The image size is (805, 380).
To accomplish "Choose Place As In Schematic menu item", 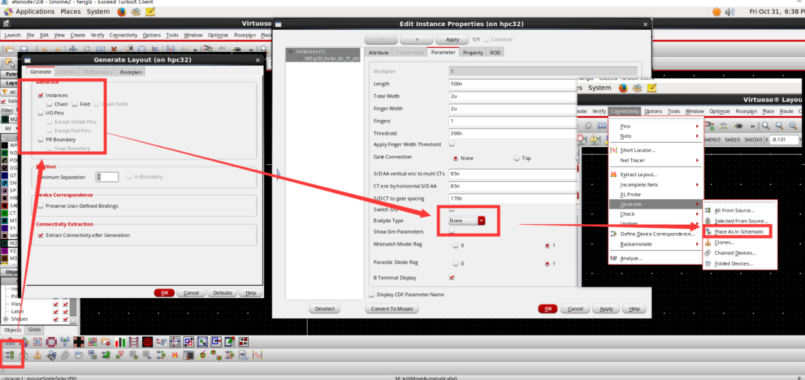I will tap(739, 232).
